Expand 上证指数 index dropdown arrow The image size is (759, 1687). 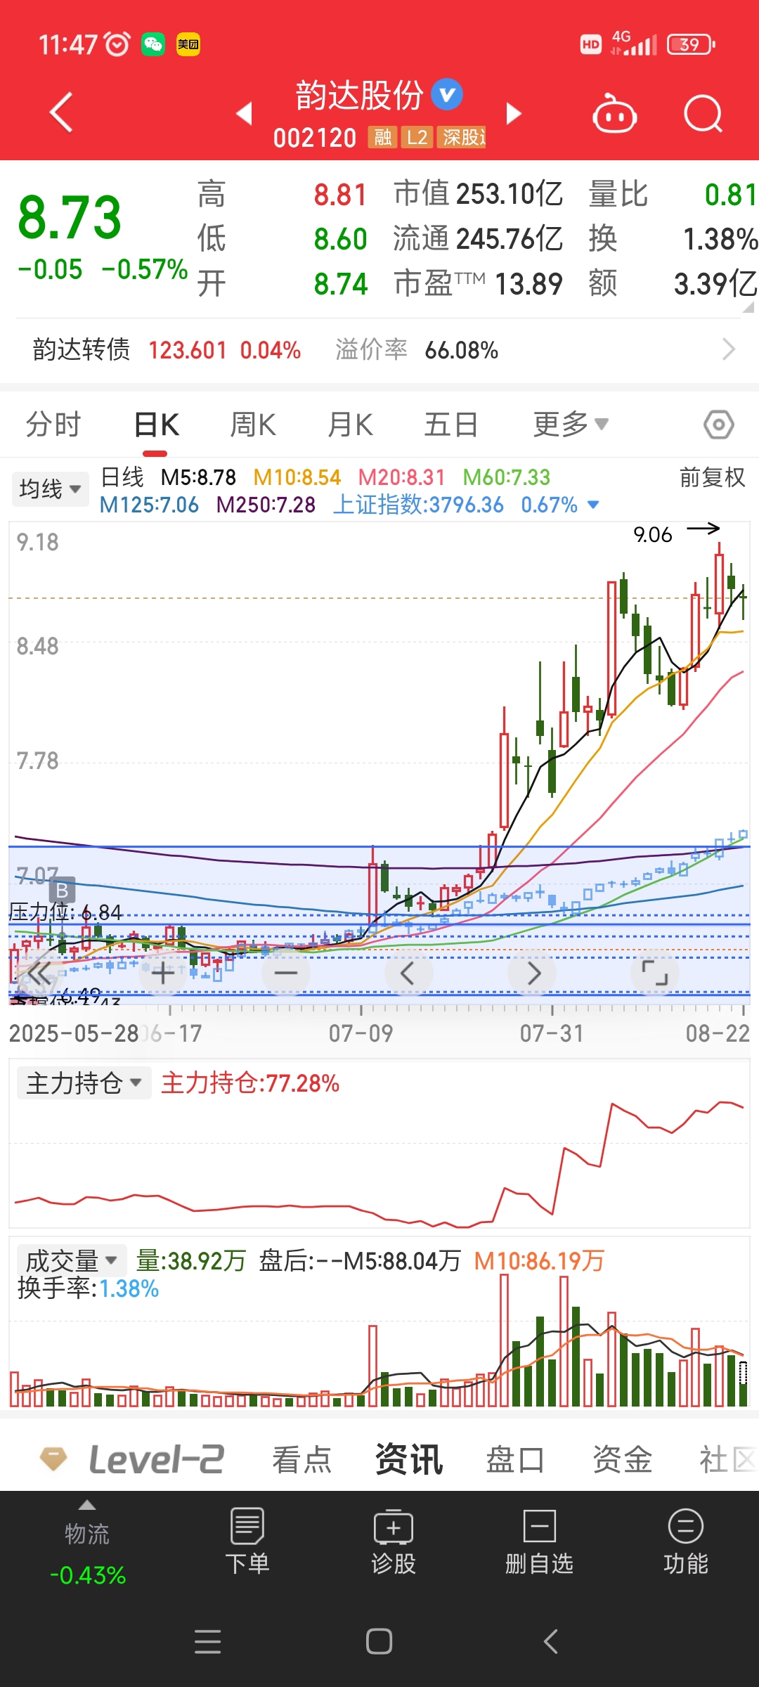(x=593, y=505)
